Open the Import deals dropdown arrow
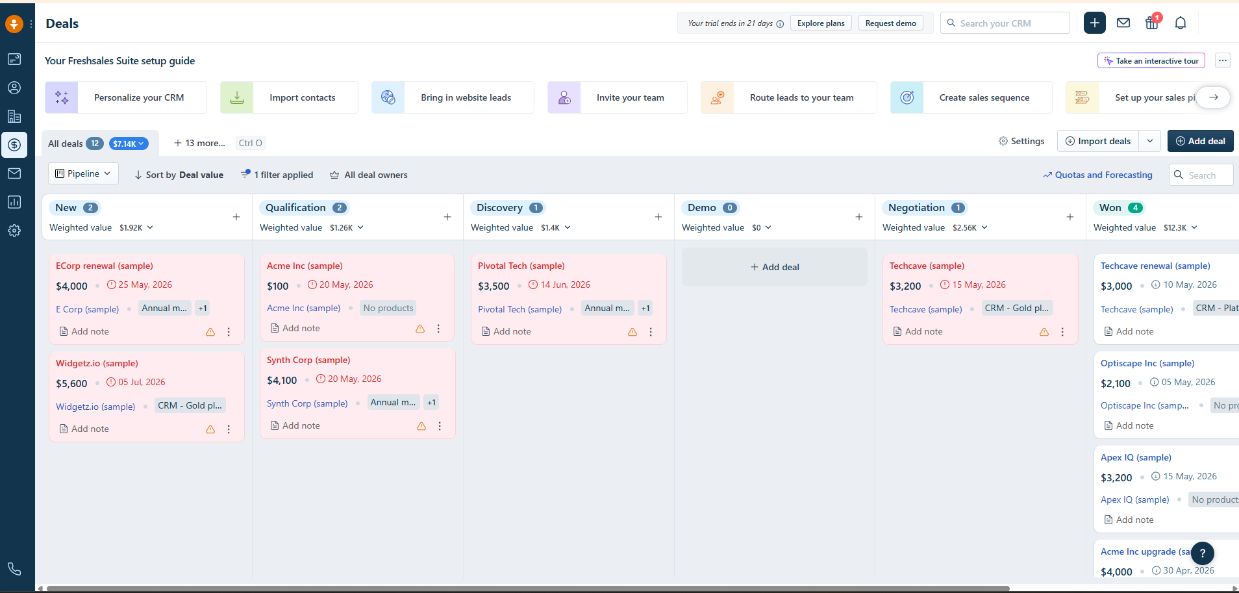Viewport: 1239px width, 593px height. [1150, 141]
